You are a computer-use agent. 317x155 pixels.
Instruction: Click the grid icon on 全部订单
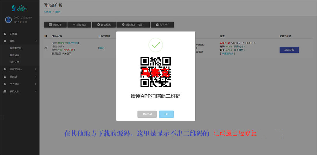pos(50,25)
